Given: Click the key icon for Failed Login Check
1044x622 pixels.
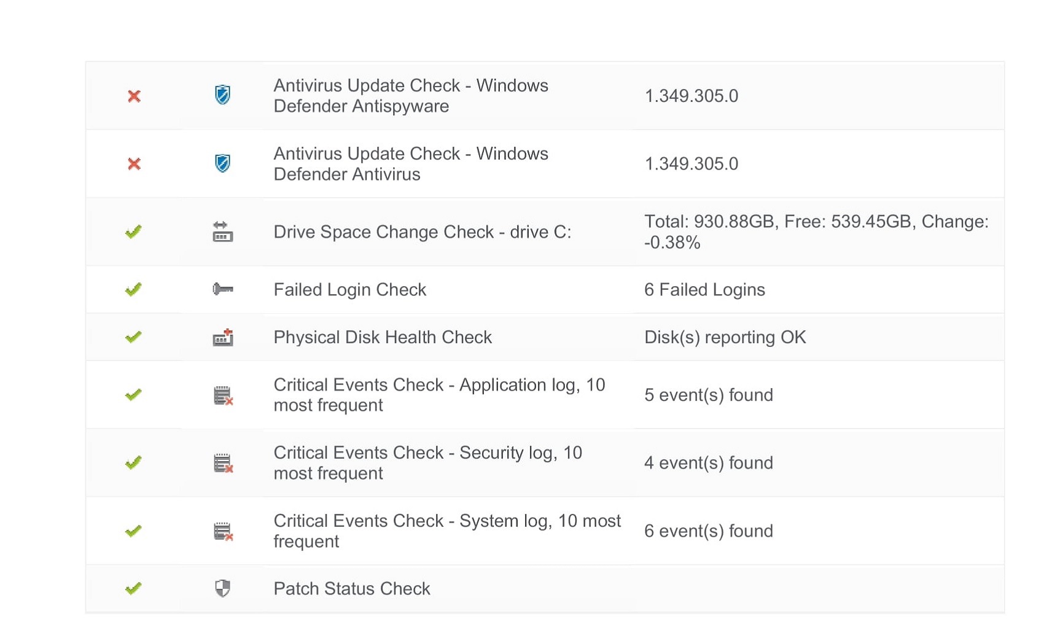Looking at the screenshot, I should [x=222, y=289].
